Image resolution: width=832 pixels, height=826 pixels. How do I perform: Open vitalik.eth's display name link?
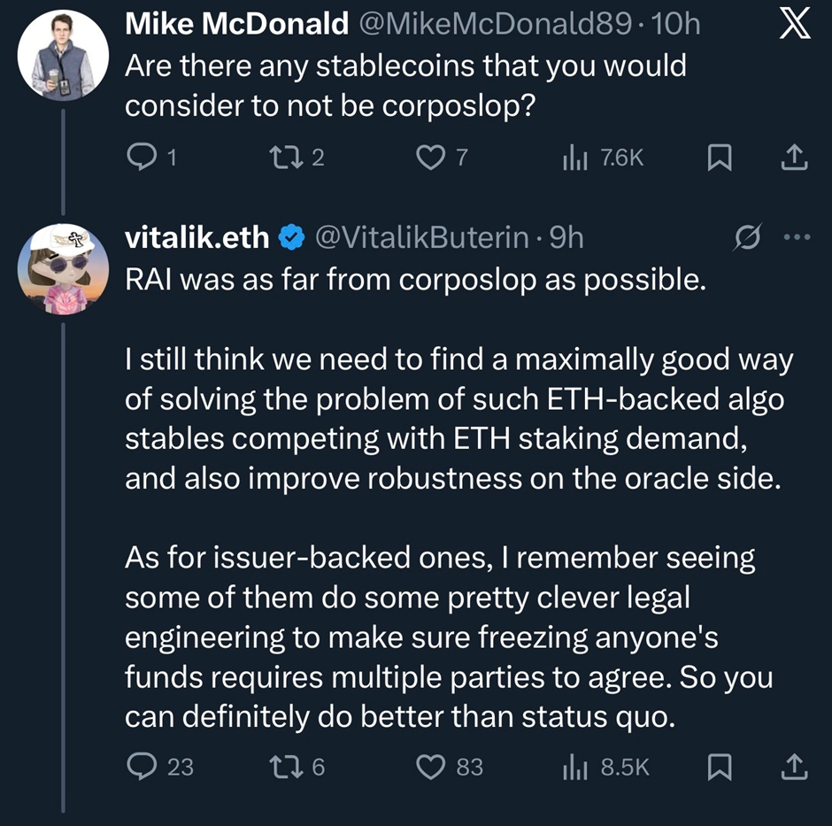[196, 236]
